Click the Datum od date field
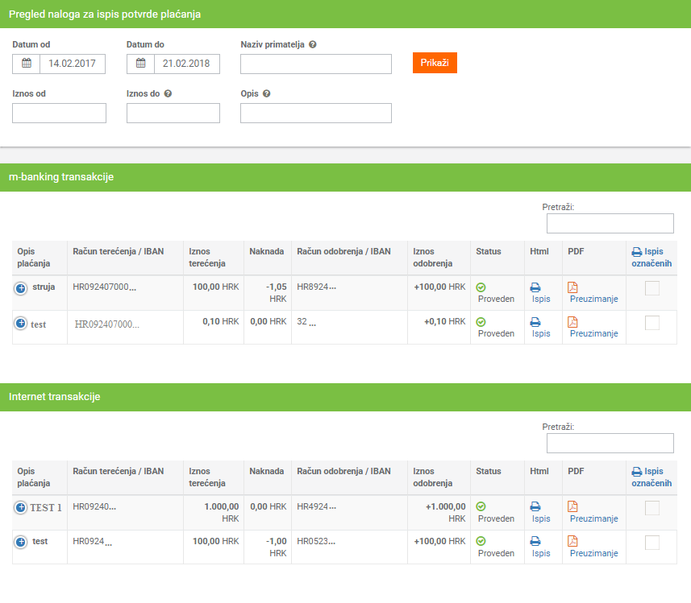This screenshot has width=691, height=603. 73,64
